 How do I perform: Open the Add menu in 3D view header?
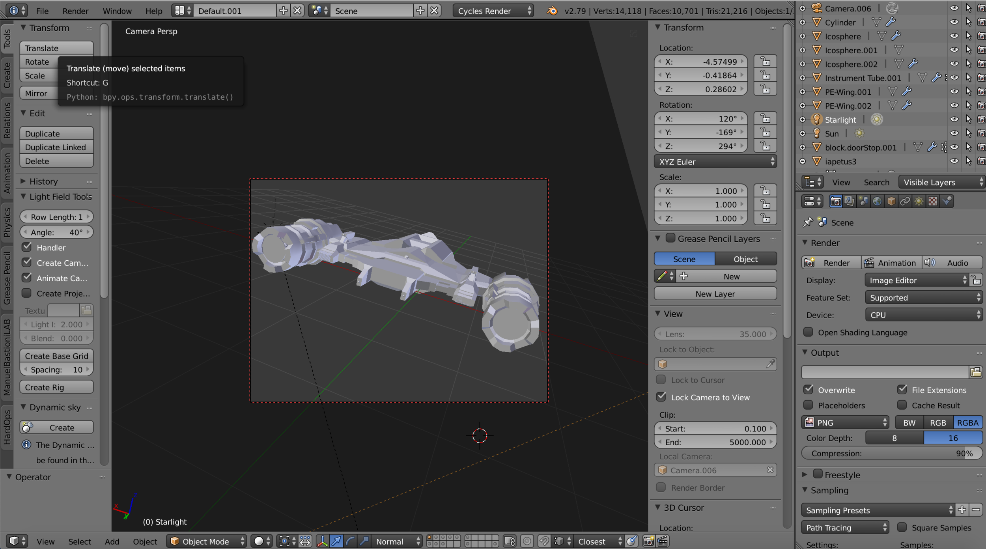(x=112, y=541)
